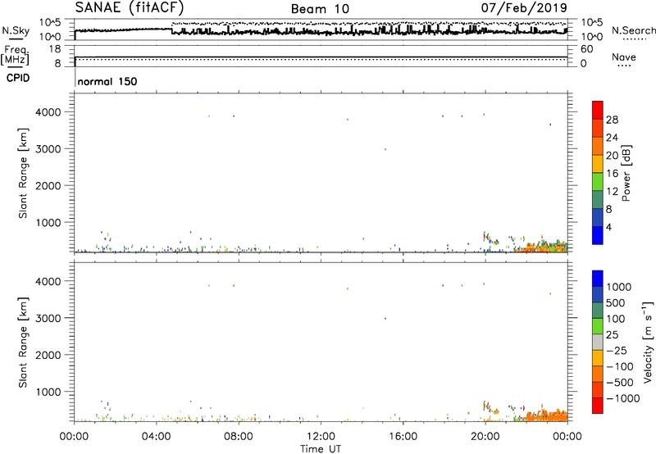Click the orange velocity scatter cluster after 22:00
This screenshot has height=454, width=656.
click(x=546, y=416)
